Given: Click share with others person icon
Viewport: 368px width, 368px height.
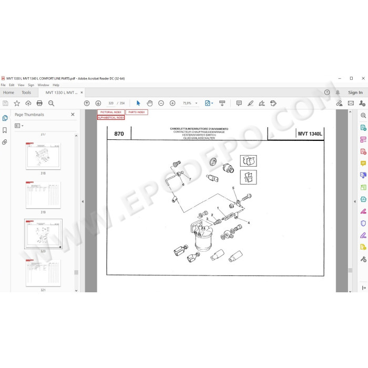Looking at the screenshot, I should click(362, 103).
